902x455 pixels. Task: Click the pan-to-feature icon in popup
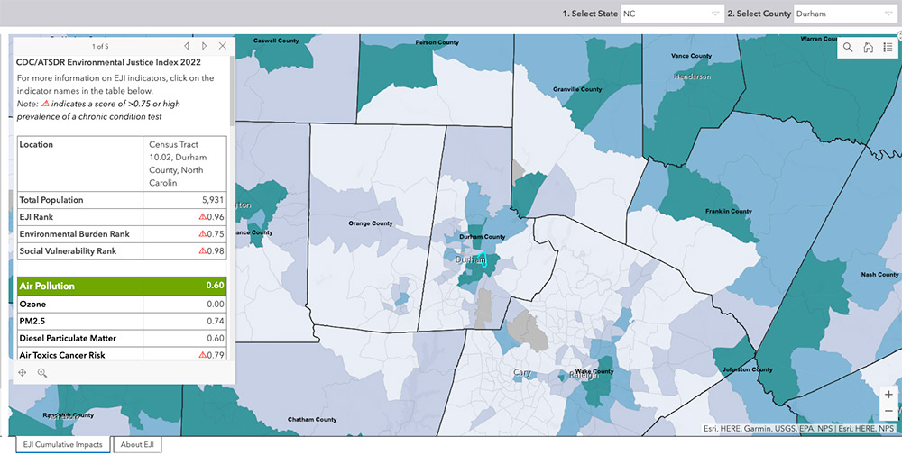click(x=23, y=372)
